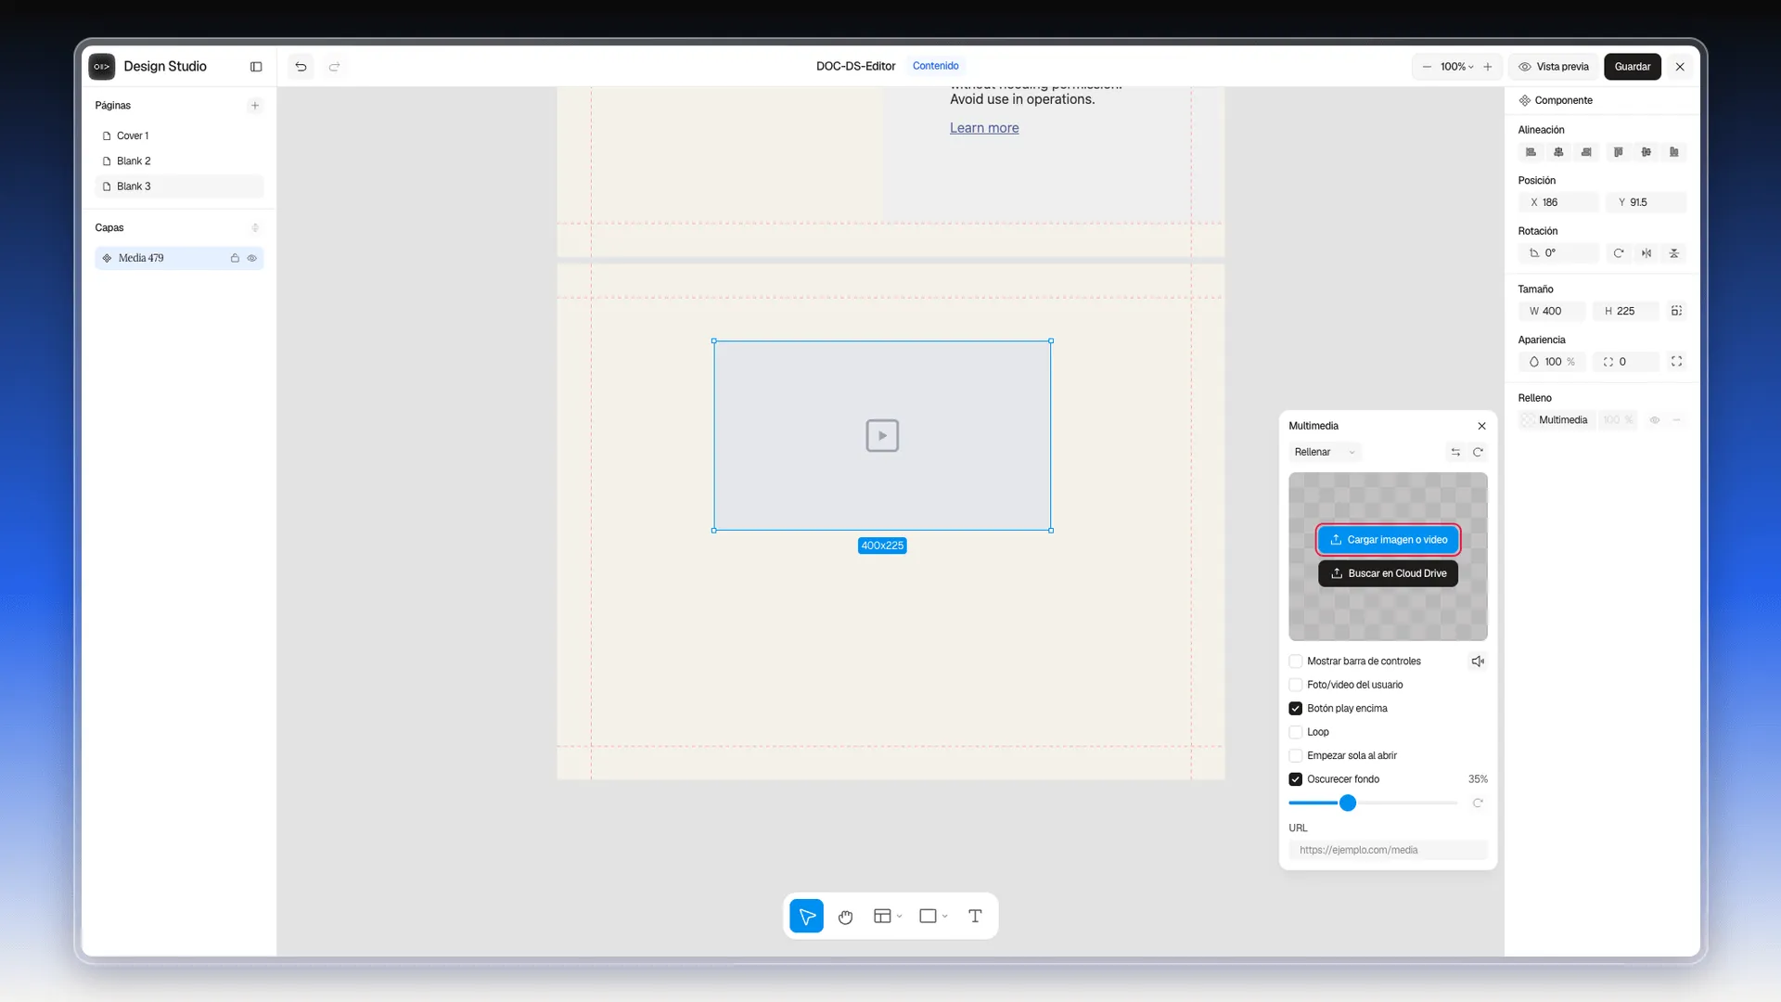Click the undo arrow
This screenshot has height=1002, width=1781.
(x=301, y=67)
